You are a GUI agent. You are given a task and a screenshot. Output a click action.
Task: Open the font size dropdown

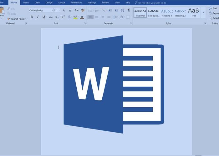(57, 10)
